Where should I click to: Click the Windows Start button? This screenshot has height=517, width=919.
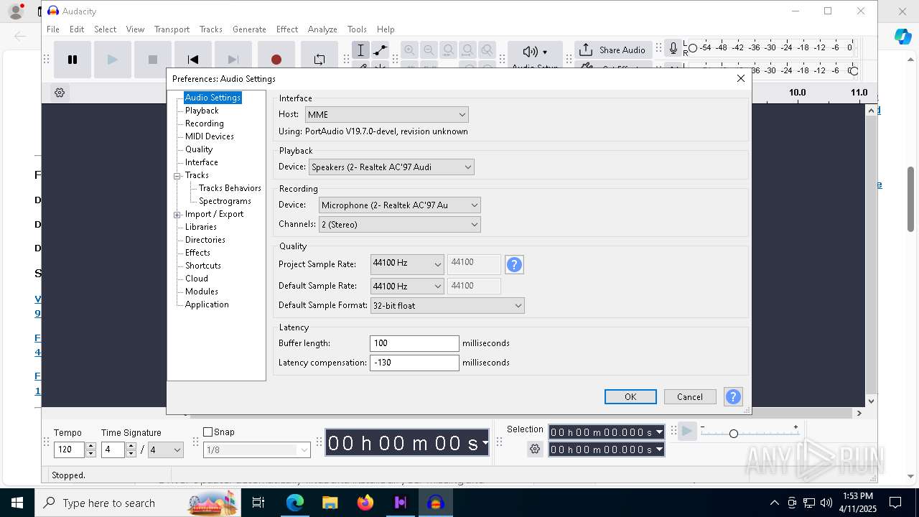[17, 503]
